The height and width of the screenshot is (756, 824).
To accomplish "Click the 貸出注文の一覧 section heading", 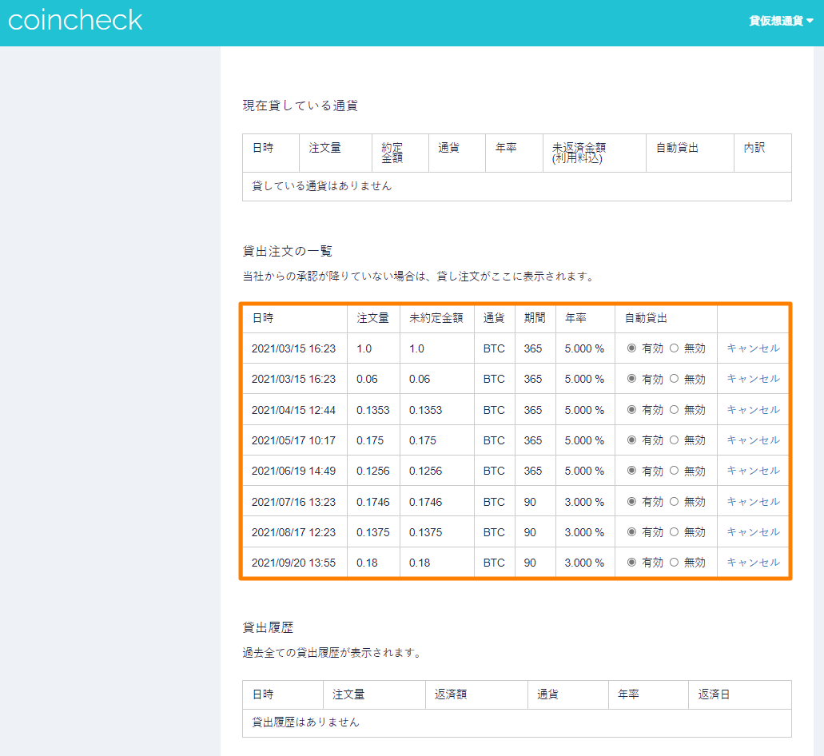I will (287, 251).
